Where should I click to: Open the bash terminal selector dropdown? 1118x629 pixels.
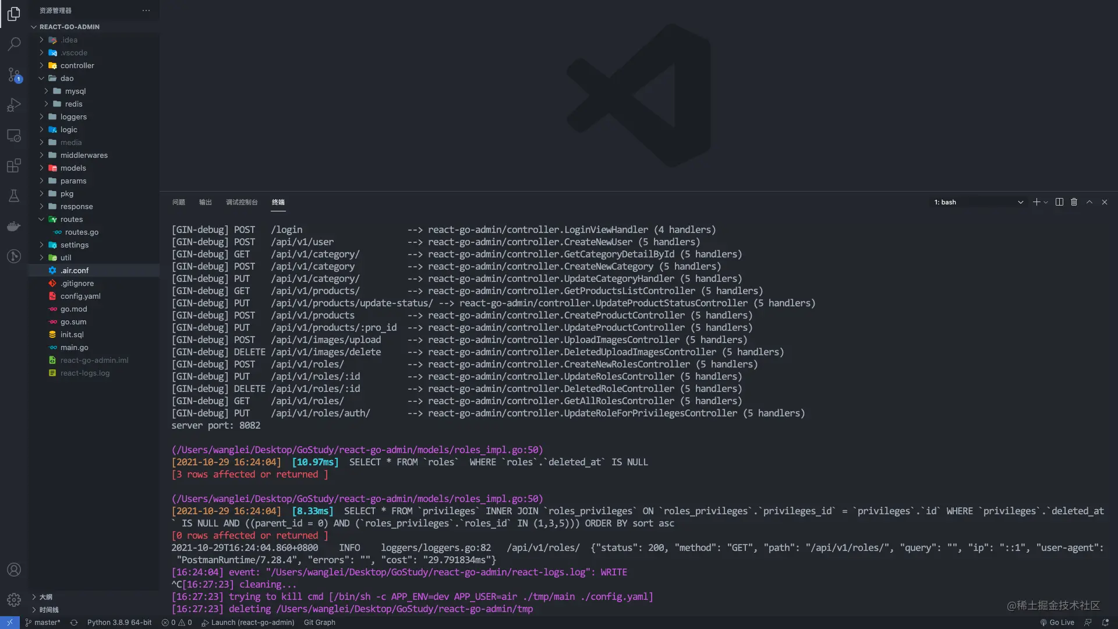[x=978, y=202]
